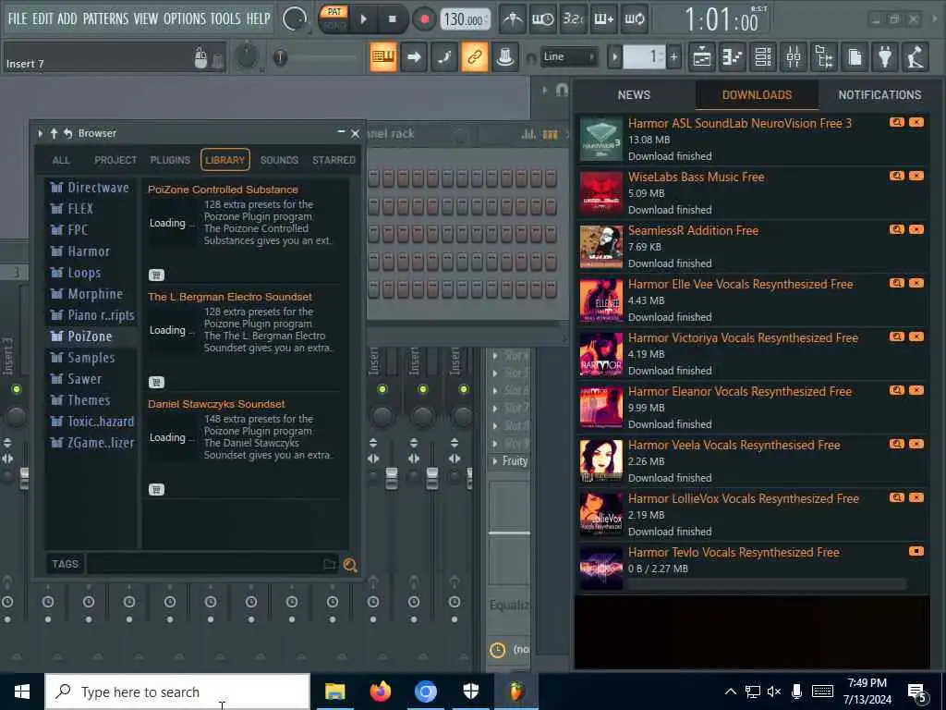Open the OPTIONS menu

coord(185,18)
